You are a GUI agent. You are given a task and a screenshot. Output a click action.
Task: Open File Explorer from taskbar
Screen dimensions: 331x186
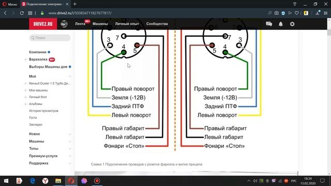point(58,181)
